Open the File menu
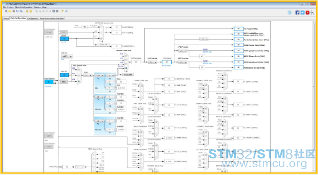 tap(4, 7)
